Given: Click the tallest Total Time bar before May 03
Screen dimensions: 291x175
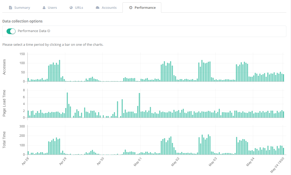Looking at the screenshot, I should [208, 145].
